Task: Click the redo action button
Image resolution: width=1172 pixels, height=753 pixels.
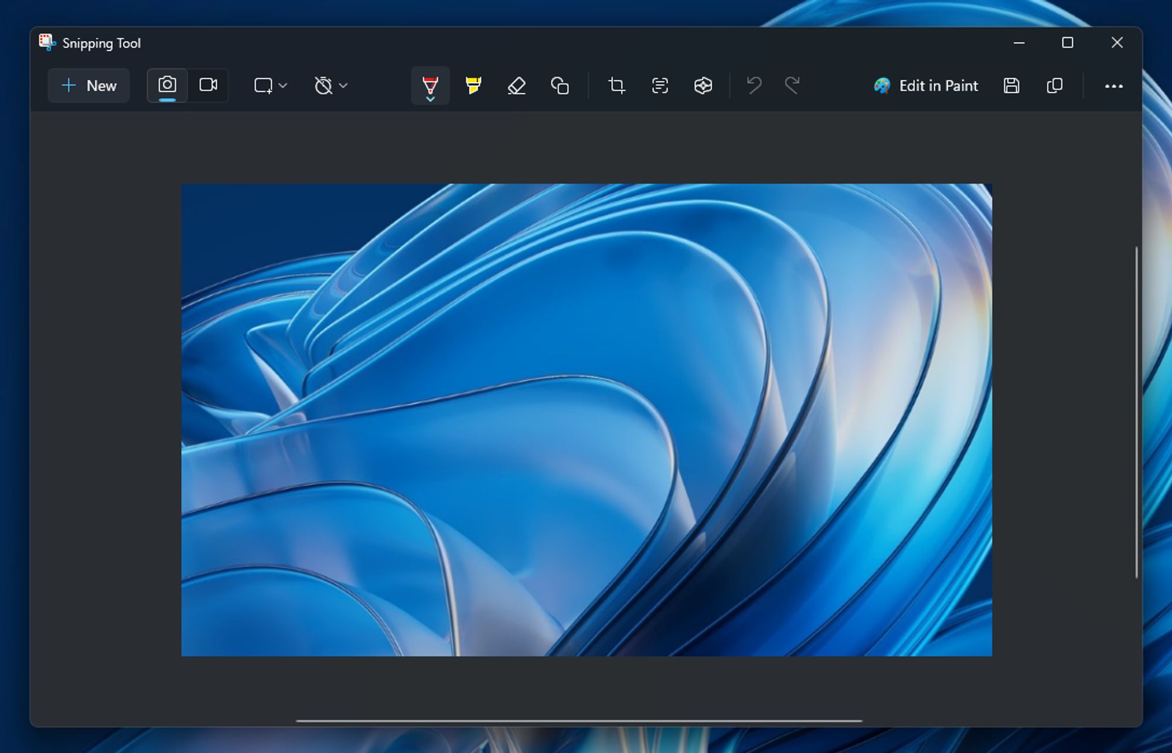Action: (793, 84)
